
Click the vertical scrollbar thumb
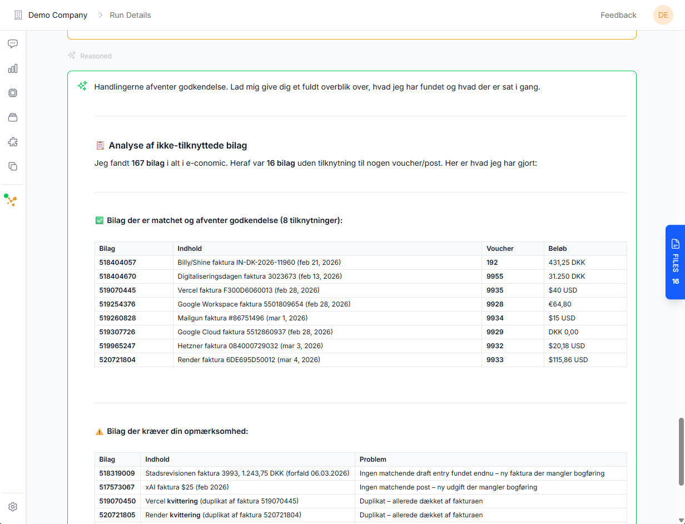click(681, 451)
